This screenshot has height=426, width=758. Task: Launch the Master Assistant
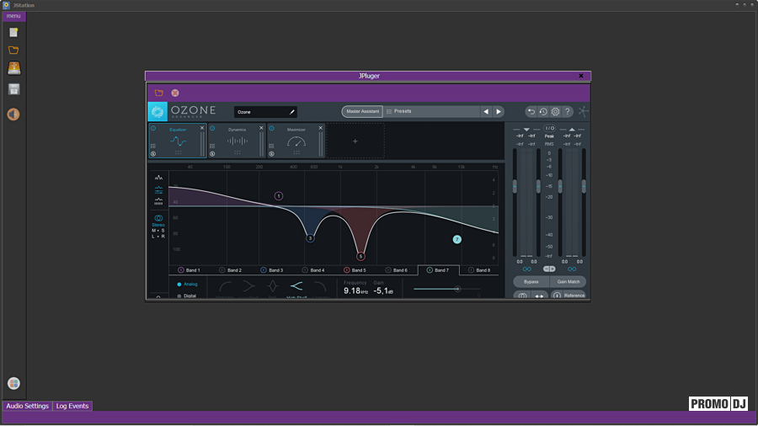click(362, 112)
